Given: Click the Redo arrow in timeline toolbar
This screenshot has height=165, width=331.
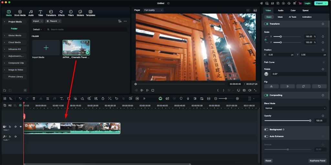Looking at the screenshot, I should click(x=27, y=98).
